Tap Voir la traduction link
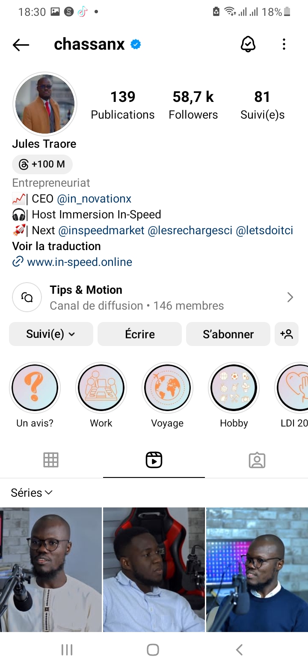The image size is (308, 668). [56, 246]
